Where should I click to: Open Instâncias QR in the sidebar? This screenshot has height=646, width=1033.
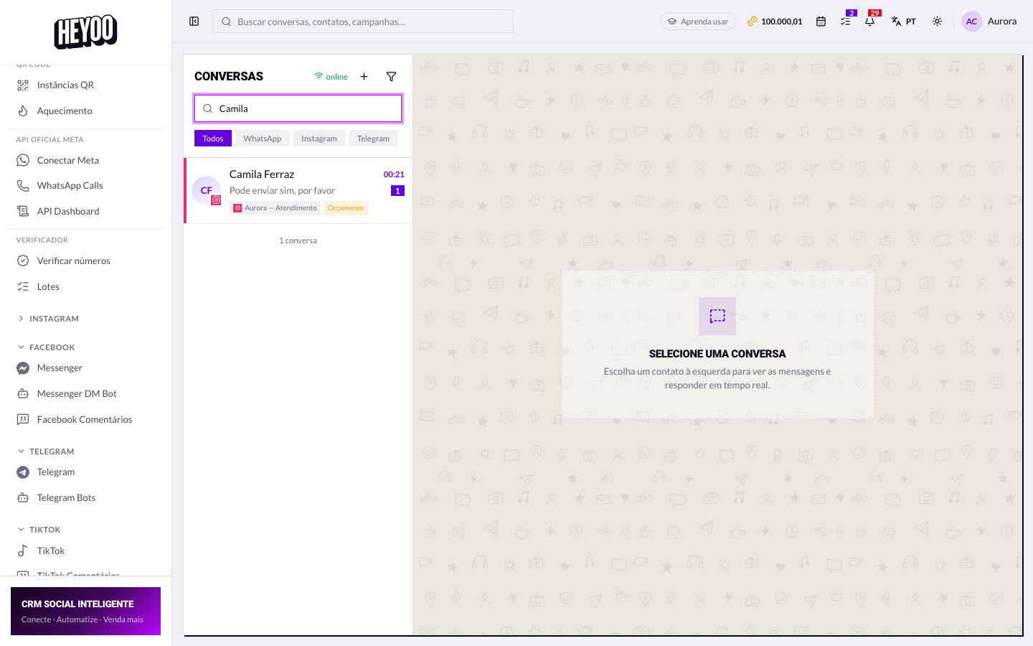tap(85, 85)
